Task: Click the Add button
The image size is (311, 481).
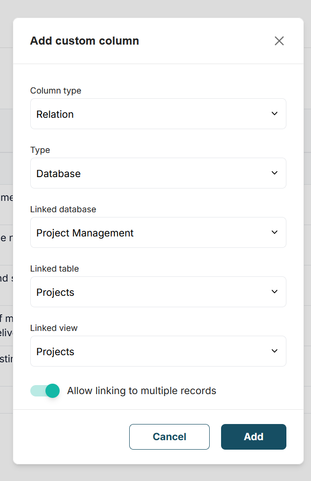Action: (253, 437)
